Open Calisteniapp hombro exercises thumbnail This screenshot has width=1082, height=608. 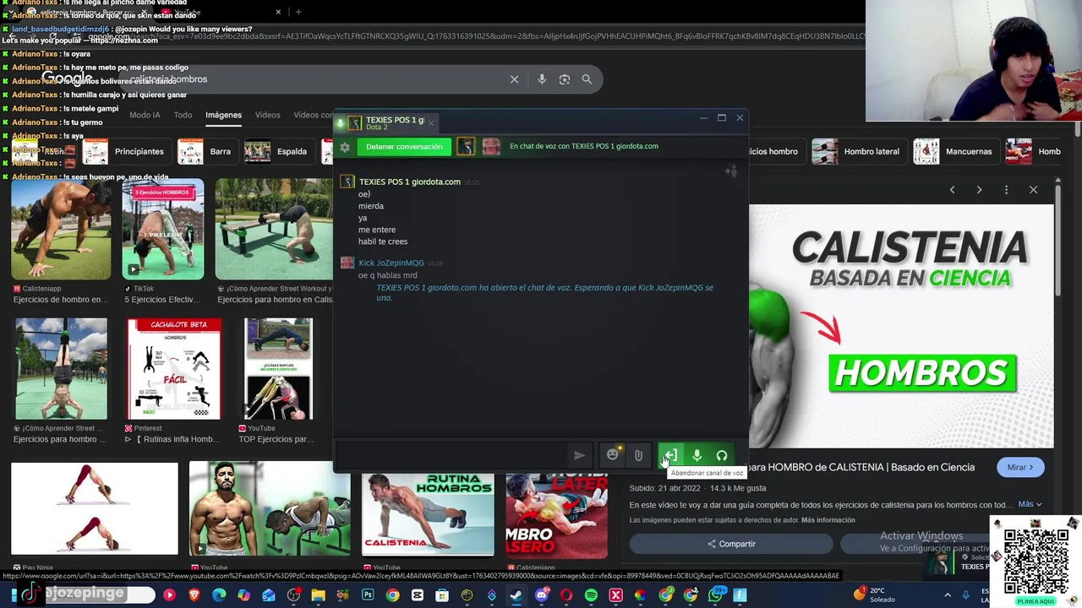click(61, 229)
